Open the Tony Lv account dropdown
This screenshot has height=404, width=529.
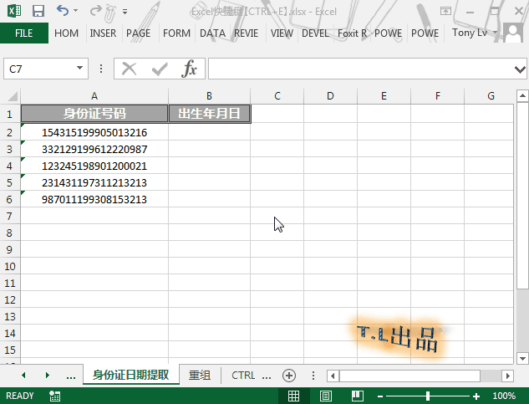475,33
